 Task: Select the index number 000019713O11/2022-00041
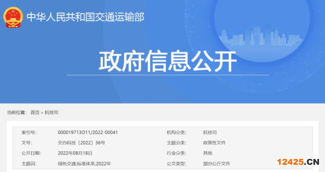click(x=88, y=132)
